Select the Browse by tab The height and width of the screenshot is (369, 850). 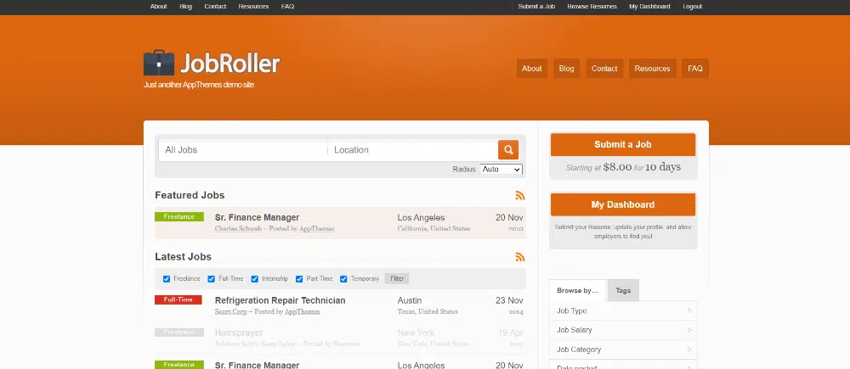coord(577,291)
